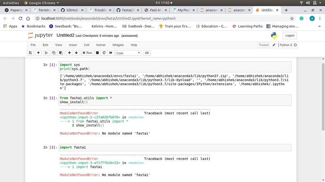Open the command palette keyboard icon
The width and height of the screenshot is (325, 182).
[x=147, y=53]
